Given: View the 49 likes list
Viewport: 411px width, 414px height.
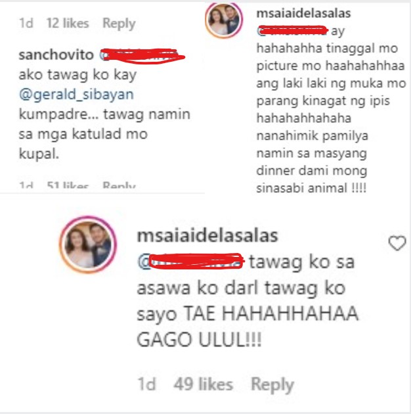Looking at the screenshot, I should (204, 384).
